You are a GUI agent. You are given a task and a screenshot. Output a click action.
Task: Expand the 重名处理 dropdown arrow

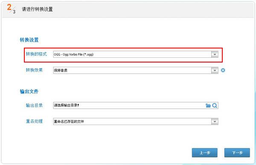click(215, 121)
